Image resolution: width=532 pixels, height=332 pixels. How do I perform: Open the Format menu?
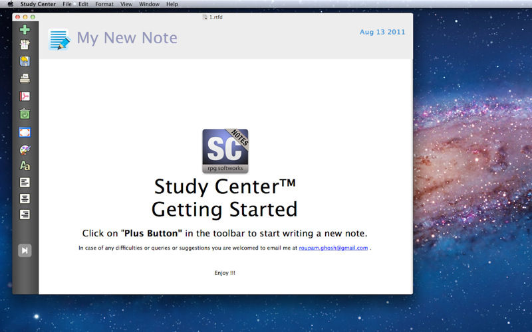click(x=104, y=4)
